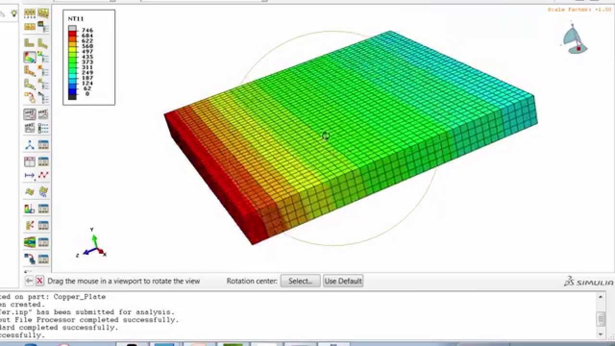
Task: Click the light bulb icon
Action: point(14,13)
